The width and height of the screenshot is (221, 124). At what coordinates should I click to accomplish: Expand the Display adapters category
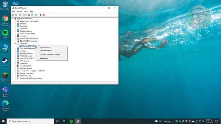pyautogui.click(x=15, y=31)
